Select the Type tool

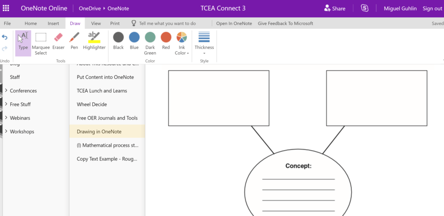pos(23,43)
